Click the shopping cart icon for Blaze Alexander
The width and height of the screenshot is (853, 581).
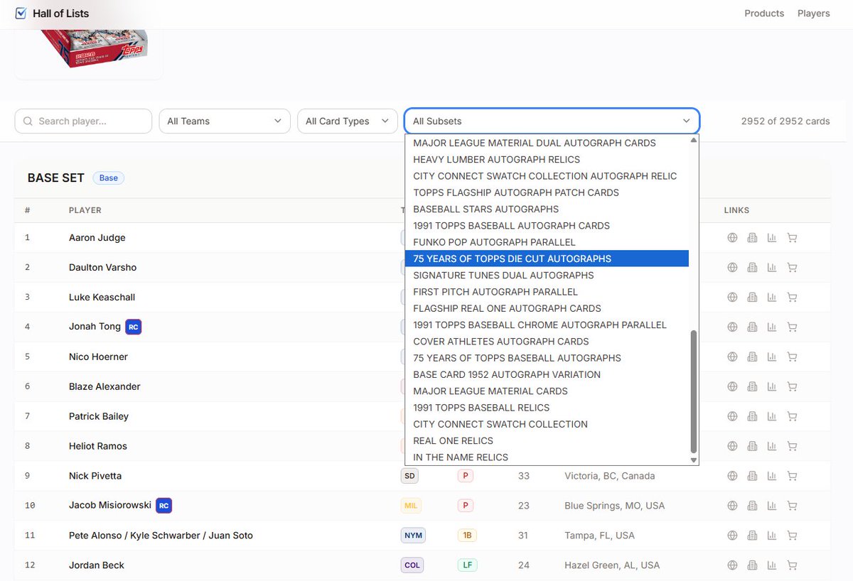tap(792, 387)
